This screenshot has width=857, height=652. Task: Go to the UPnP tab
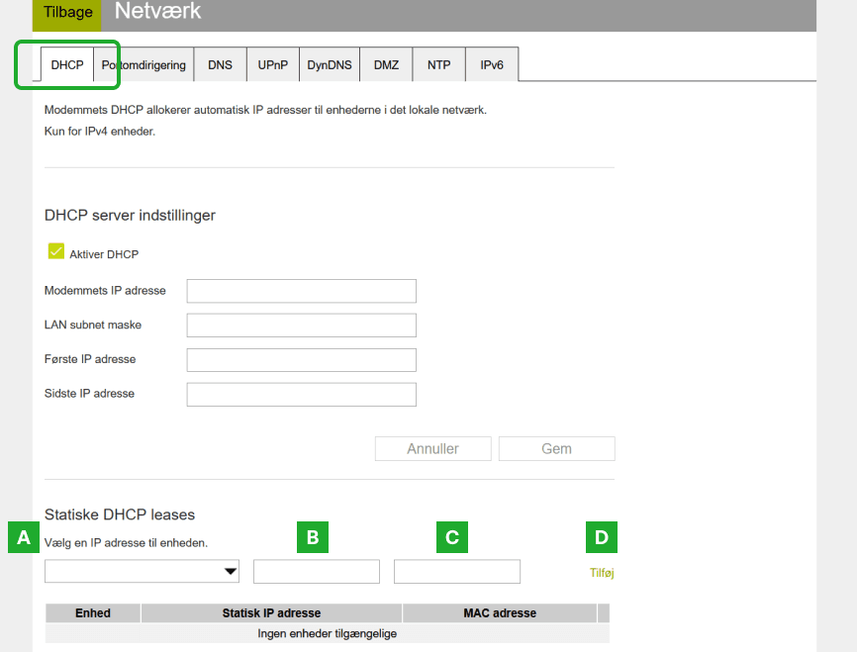[273, 65]
